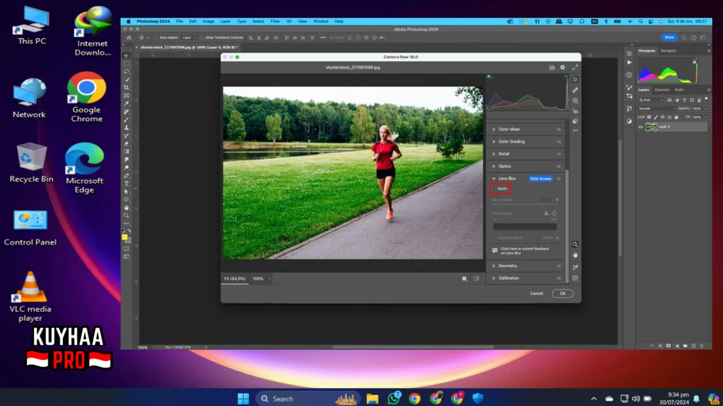Open Camera Raw Edit panel icon
This screenshot has height=406, width=723.
click(x=575, y=80)
